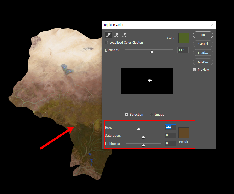Click the Saturation slider handle
Screen dimensions: 234x194
(143, 137)
